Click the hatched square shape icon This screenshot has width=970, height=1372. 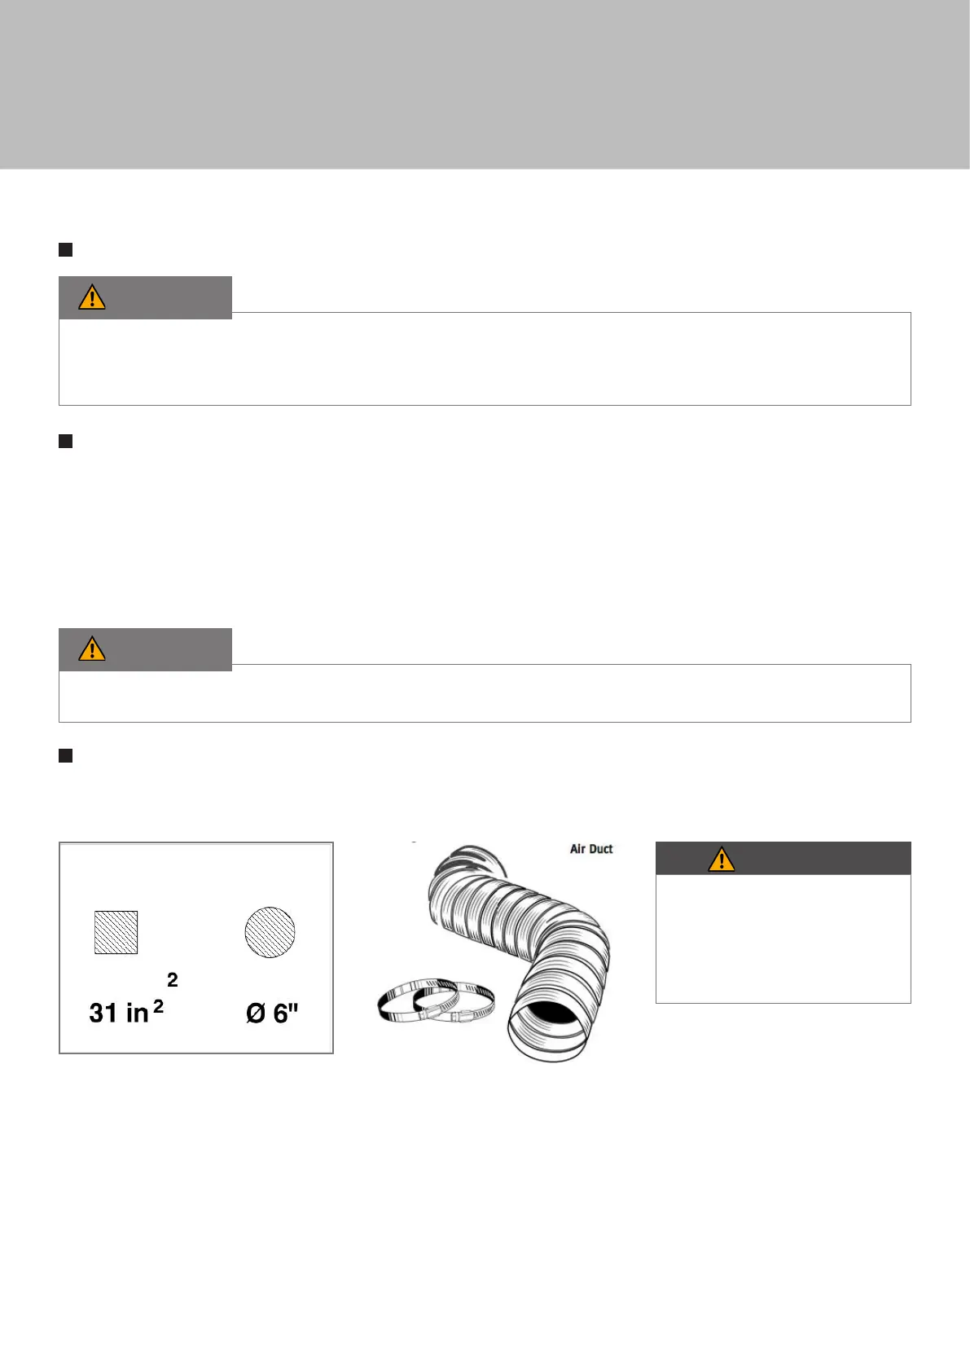(116, 932)
